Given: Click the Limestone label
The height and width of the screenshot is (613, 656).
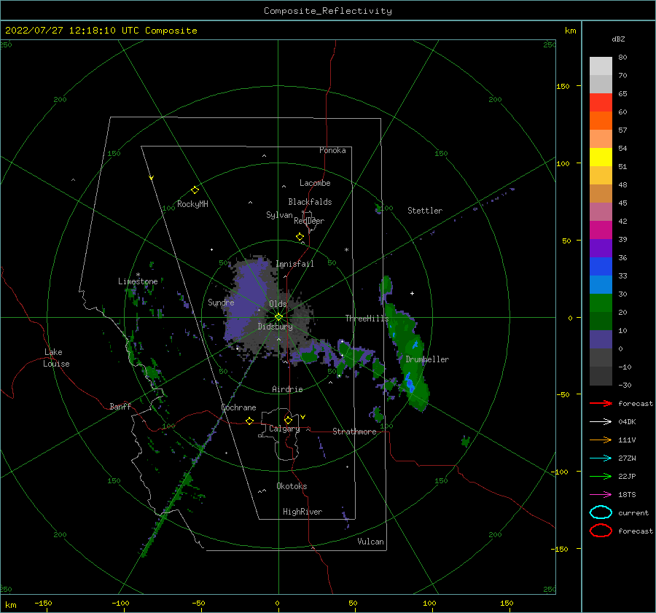Looking at the screenshot, I should (x=138, y=281).
